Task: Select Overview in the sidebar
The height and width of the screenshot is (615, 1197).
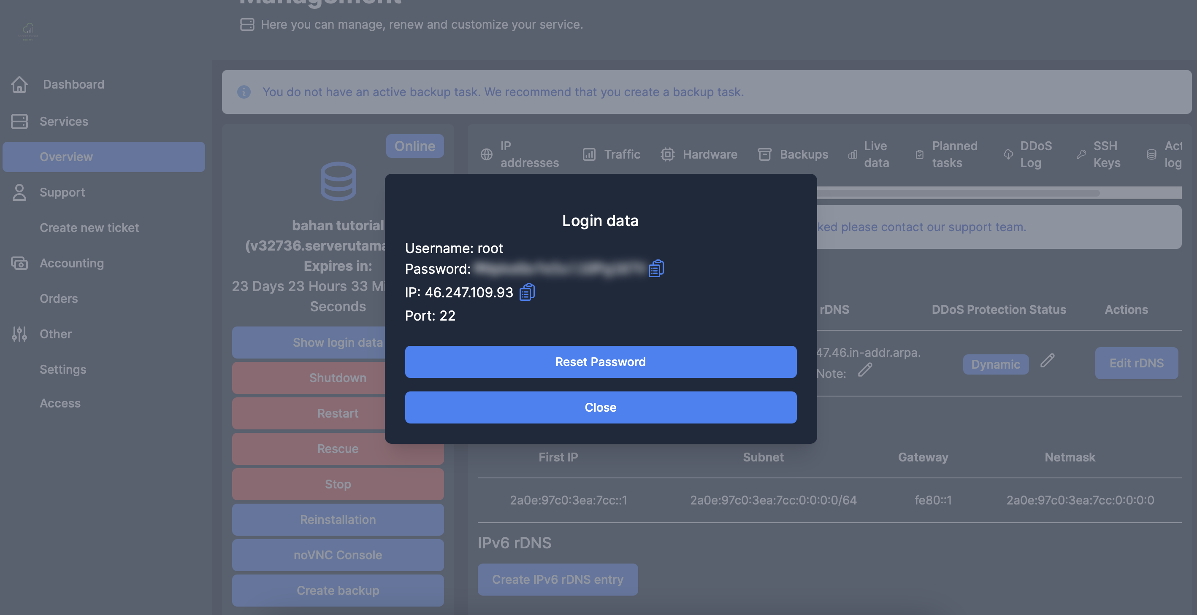Action: 104,157
